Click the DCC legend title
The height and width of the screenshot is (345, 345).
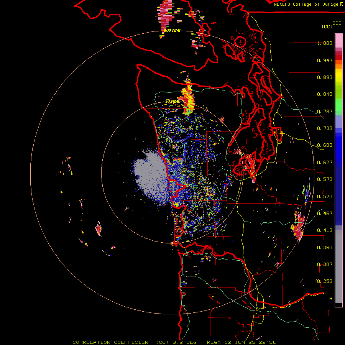pos(337,23)
